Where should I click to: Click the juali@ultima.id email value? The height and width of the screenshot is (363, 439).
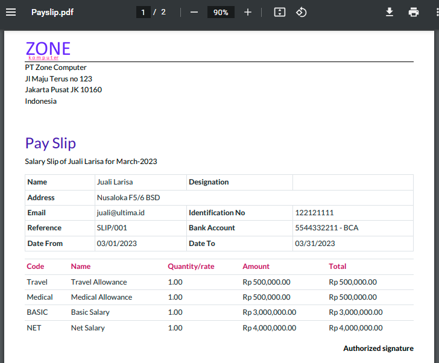point(121,213)
